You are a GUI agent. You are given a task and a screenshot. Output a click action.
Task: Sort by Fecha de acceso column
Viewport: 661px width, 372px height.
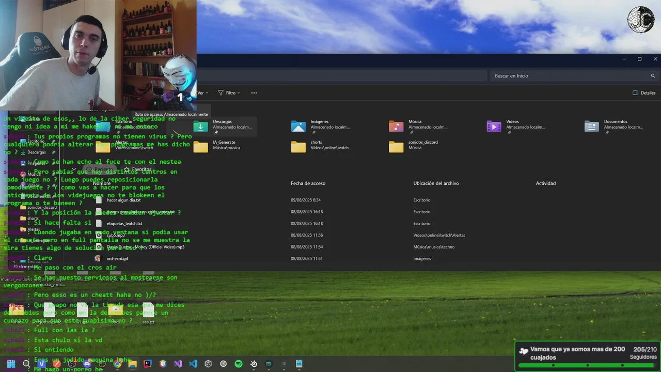[308, 183]
